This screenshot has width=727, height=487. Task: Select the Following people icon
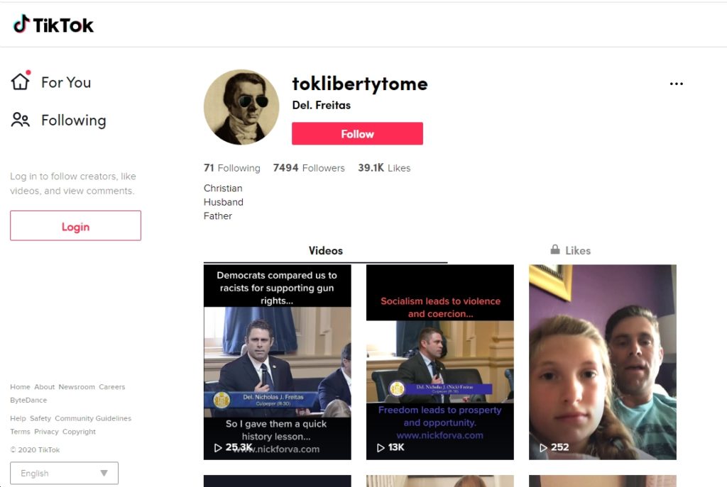21,120
